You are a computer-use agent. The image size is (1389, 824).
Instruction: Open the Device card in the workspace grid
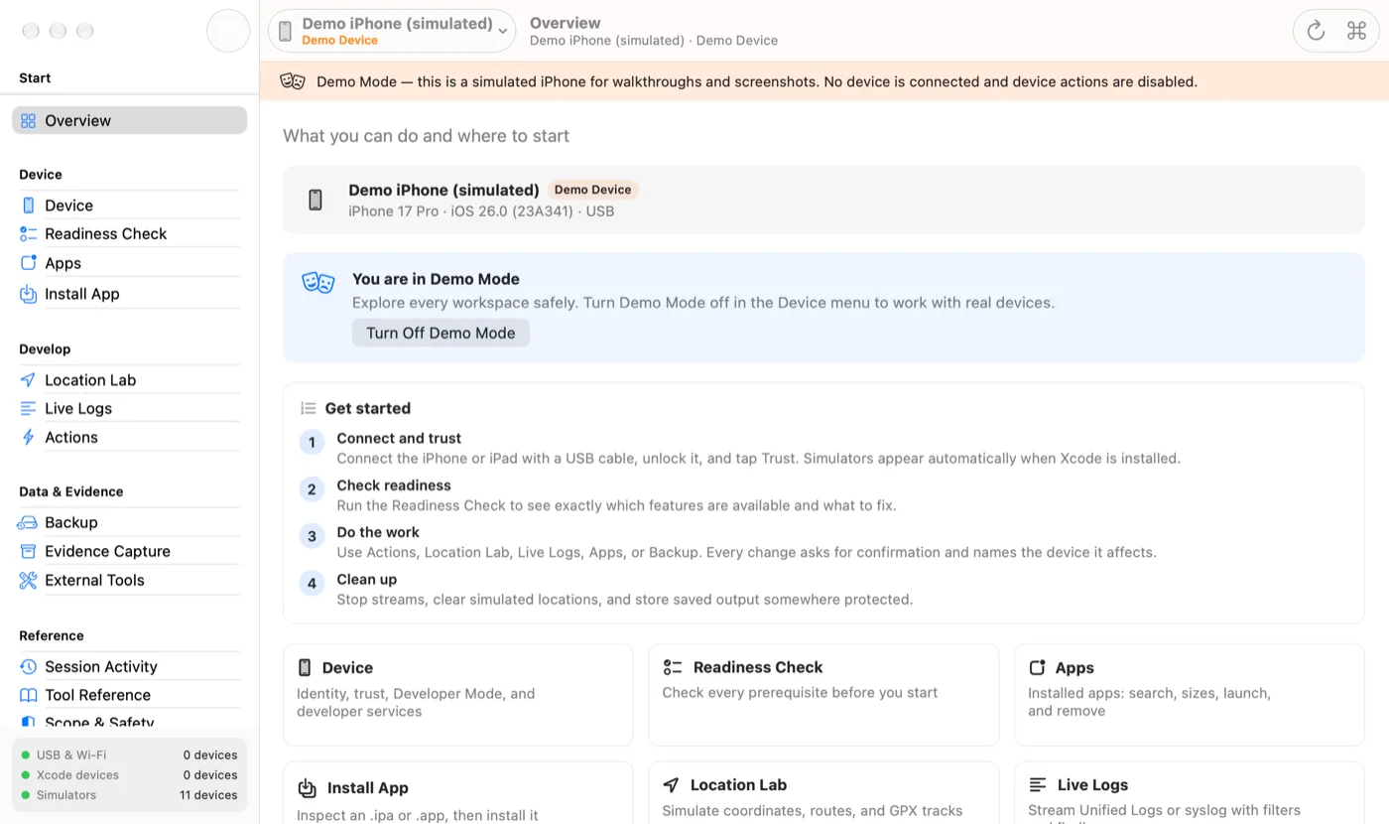point(458,695)
